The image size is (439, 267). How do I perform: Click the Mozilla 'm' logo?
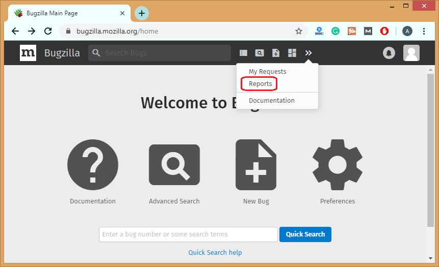point(28,53)
